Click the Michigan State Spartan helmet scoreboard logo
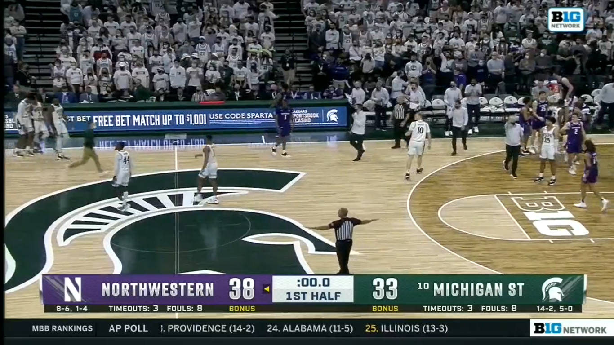This screenshot has height=345, width=614. [553, 289]
